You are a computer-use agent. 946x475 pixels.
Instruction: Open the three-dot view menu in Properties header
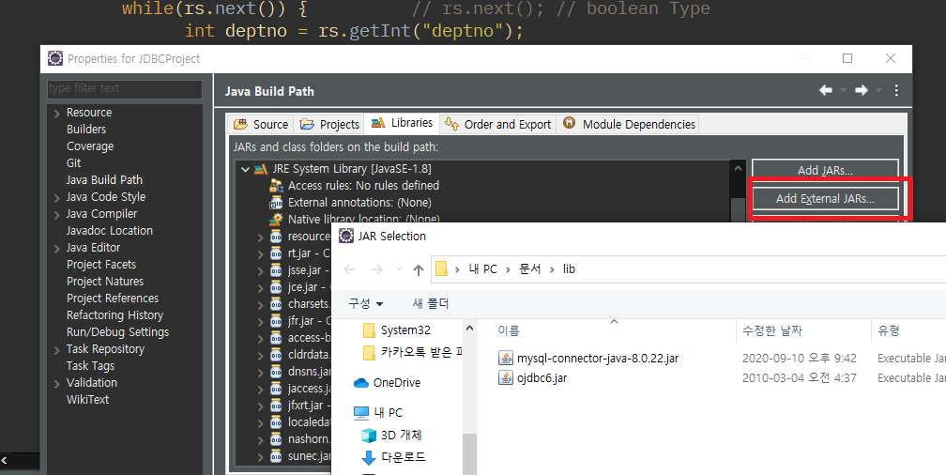tap(896, 90)
